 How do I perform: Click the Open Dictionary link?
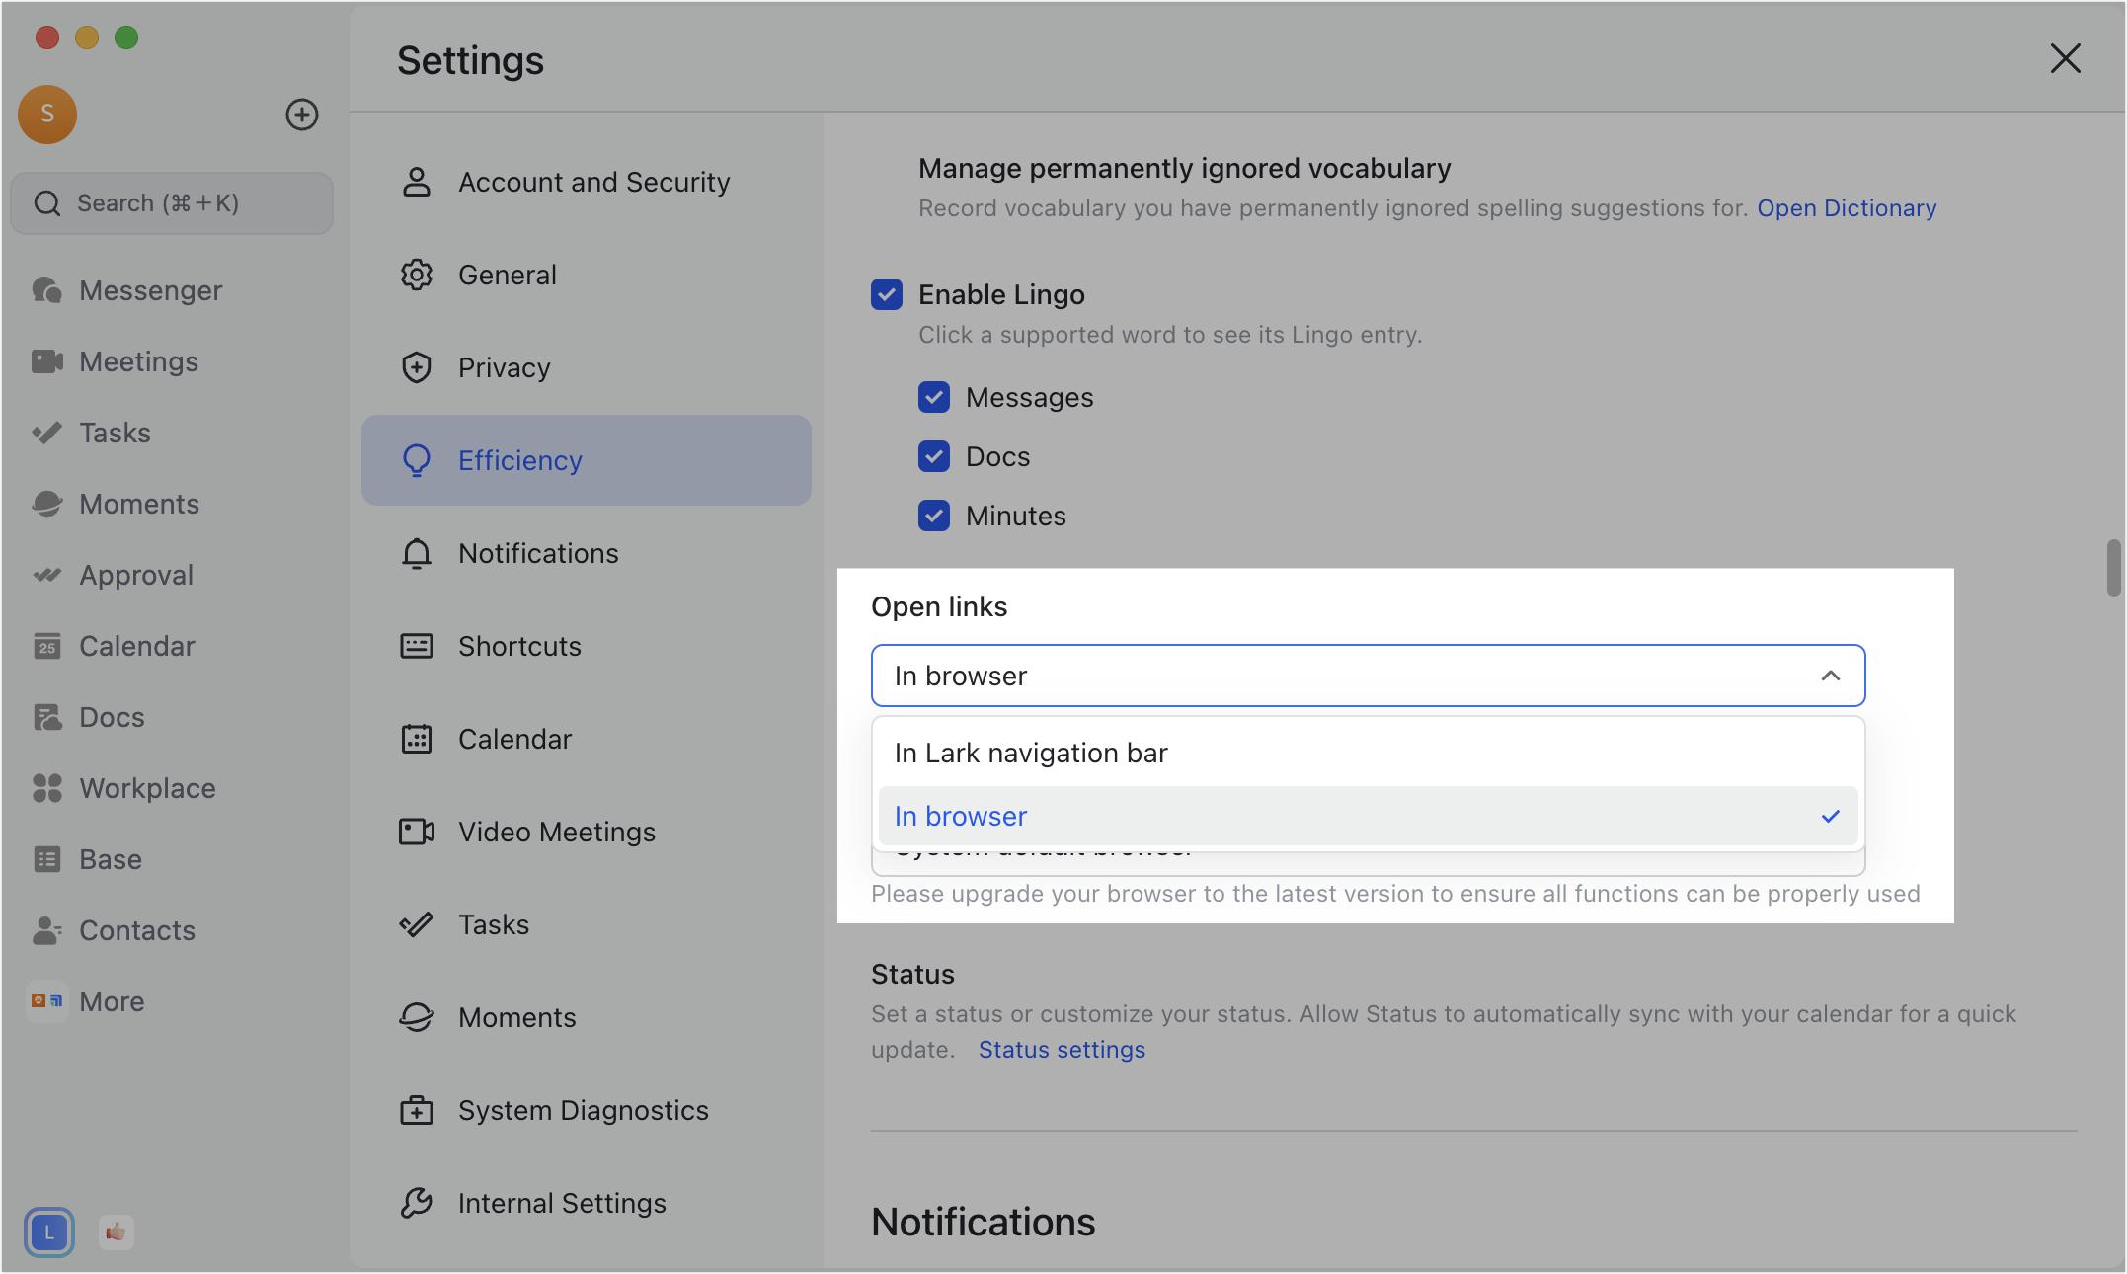pos(1846,208)
